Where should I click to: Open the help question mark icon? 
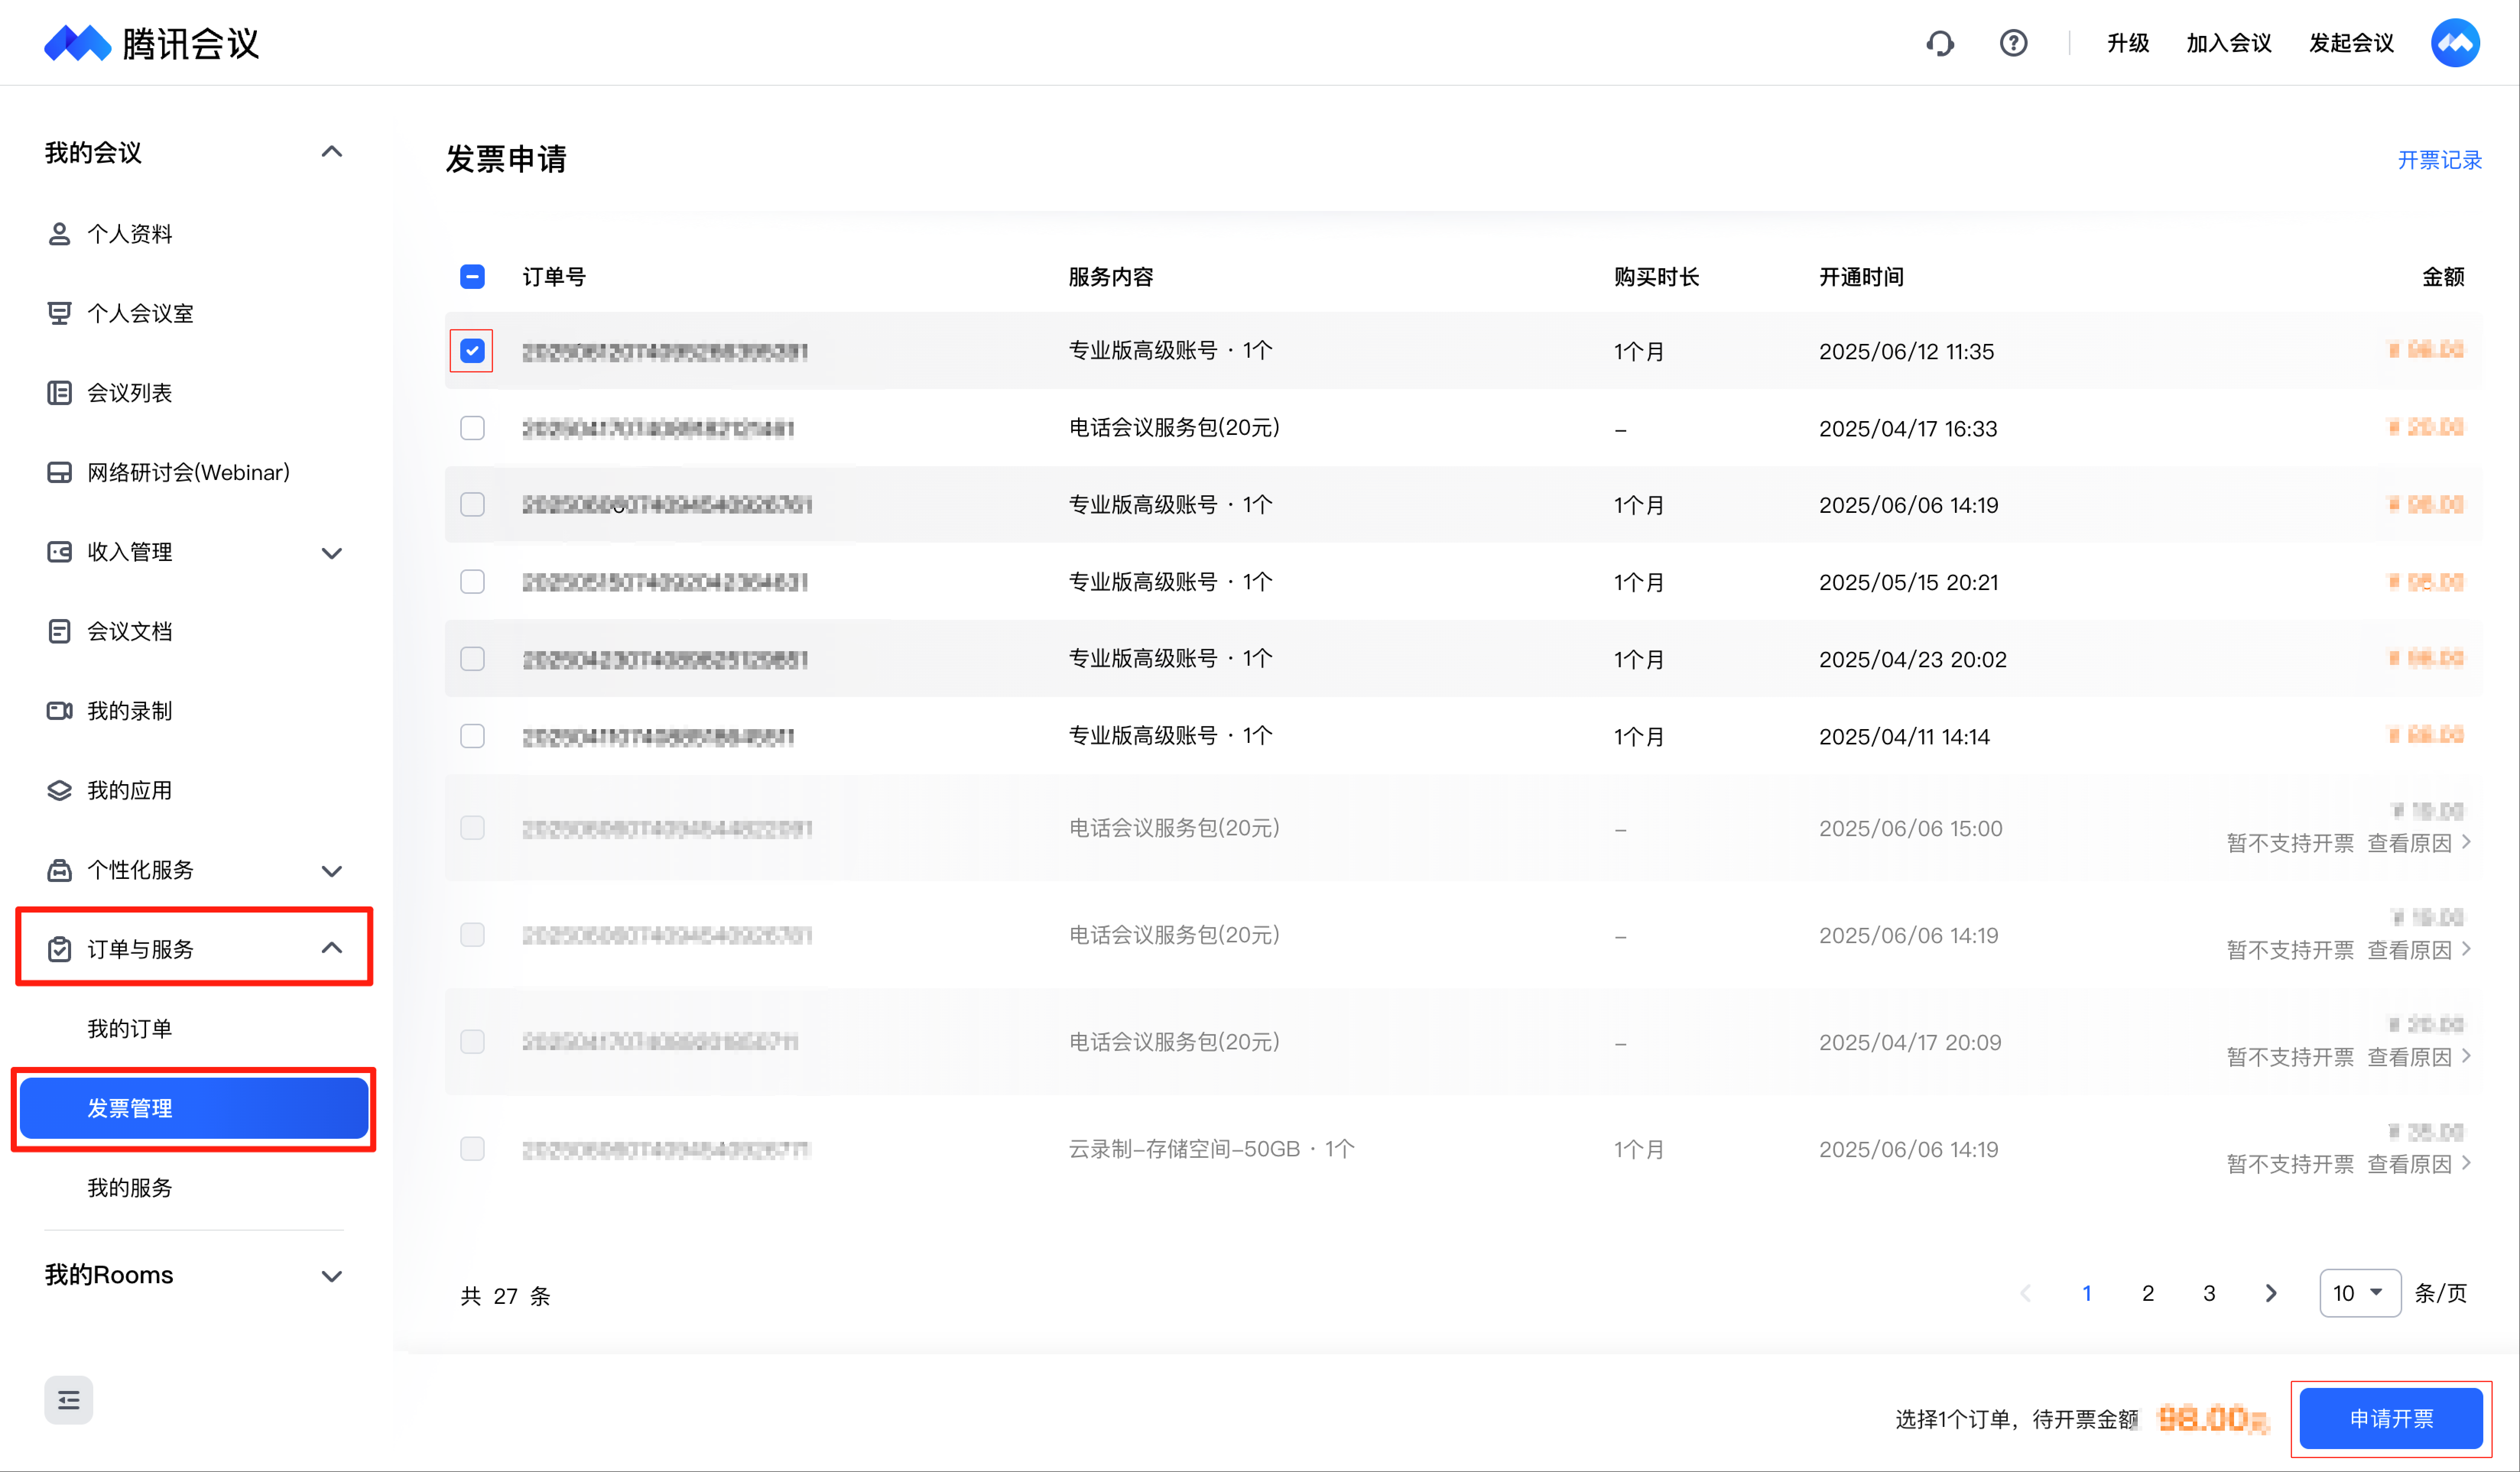coord(2013,43)
